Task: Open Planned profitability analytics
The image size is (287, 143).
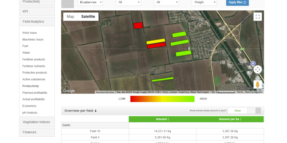Action: pos(35,93)
